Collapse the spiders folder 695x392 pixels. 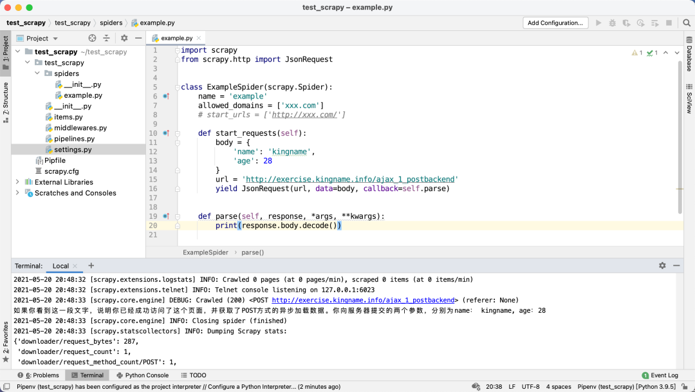37,73
